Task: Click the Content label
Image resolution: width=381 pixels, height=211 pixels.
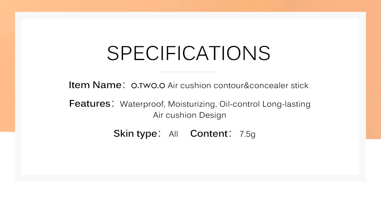Action: [x=209, y=134]
